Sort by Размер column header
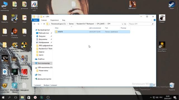Viewport: 179px width, 100px height. pos(125,28)
